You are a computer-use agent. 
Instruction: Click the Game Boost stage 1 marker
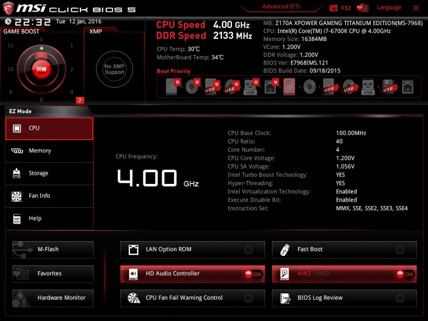click(x=71, y=45)
